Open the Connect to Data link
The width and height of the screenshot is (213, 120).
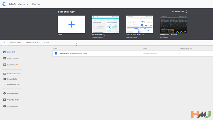pos(14,84)
